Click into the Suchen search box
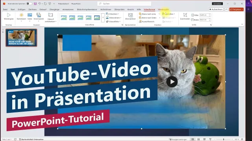The height and width of the screenshot is (141, 252). pyautogui.click(x=124, y=4)
